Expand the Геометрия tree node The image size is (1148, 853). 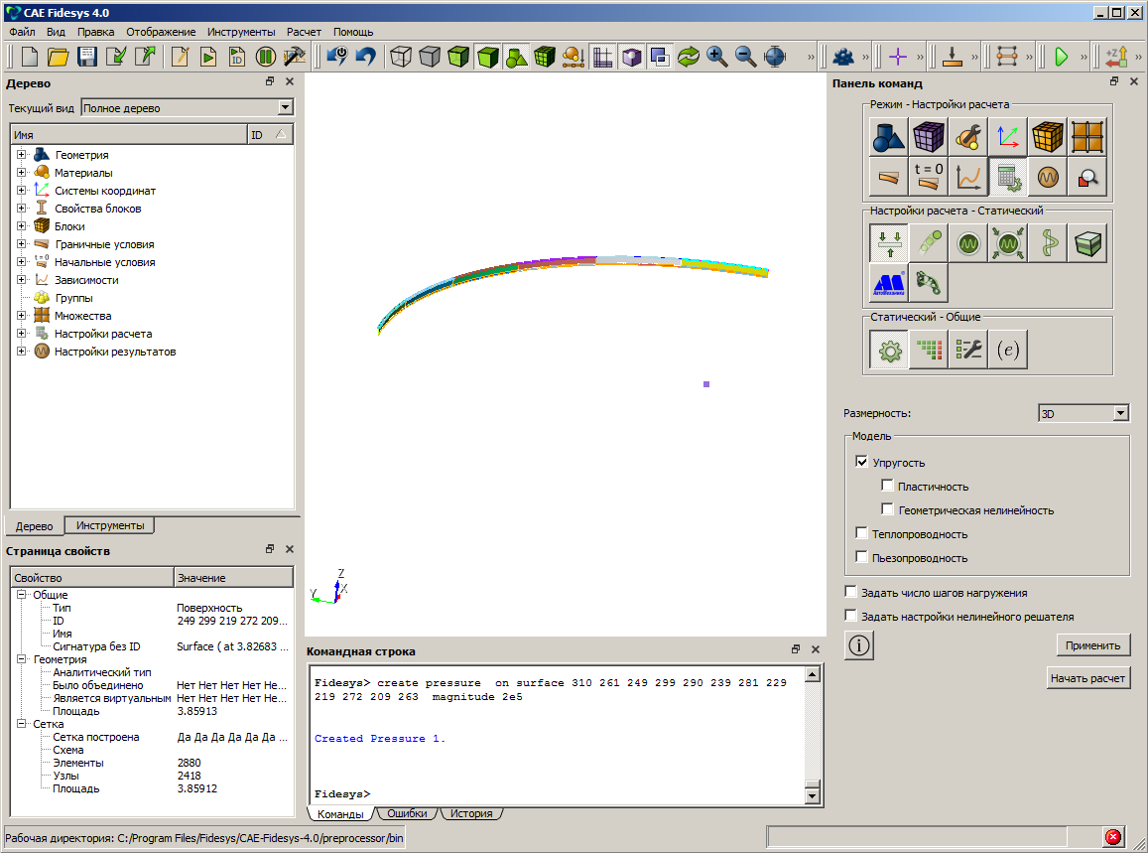[x=21, y=155]
